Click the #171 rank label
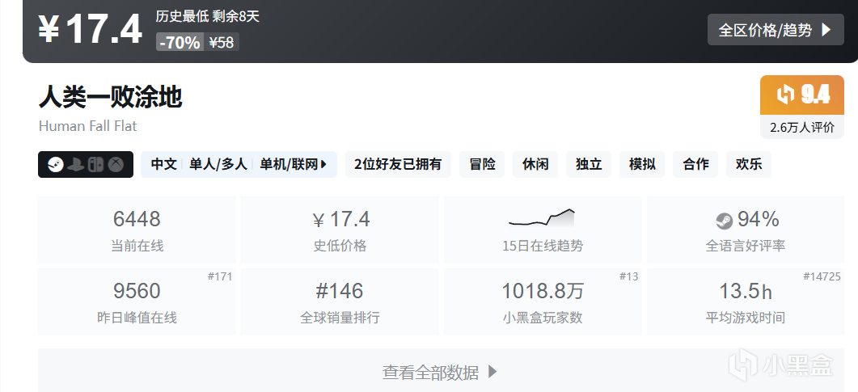This screenshot has height=392, width=858. point(220,276)
